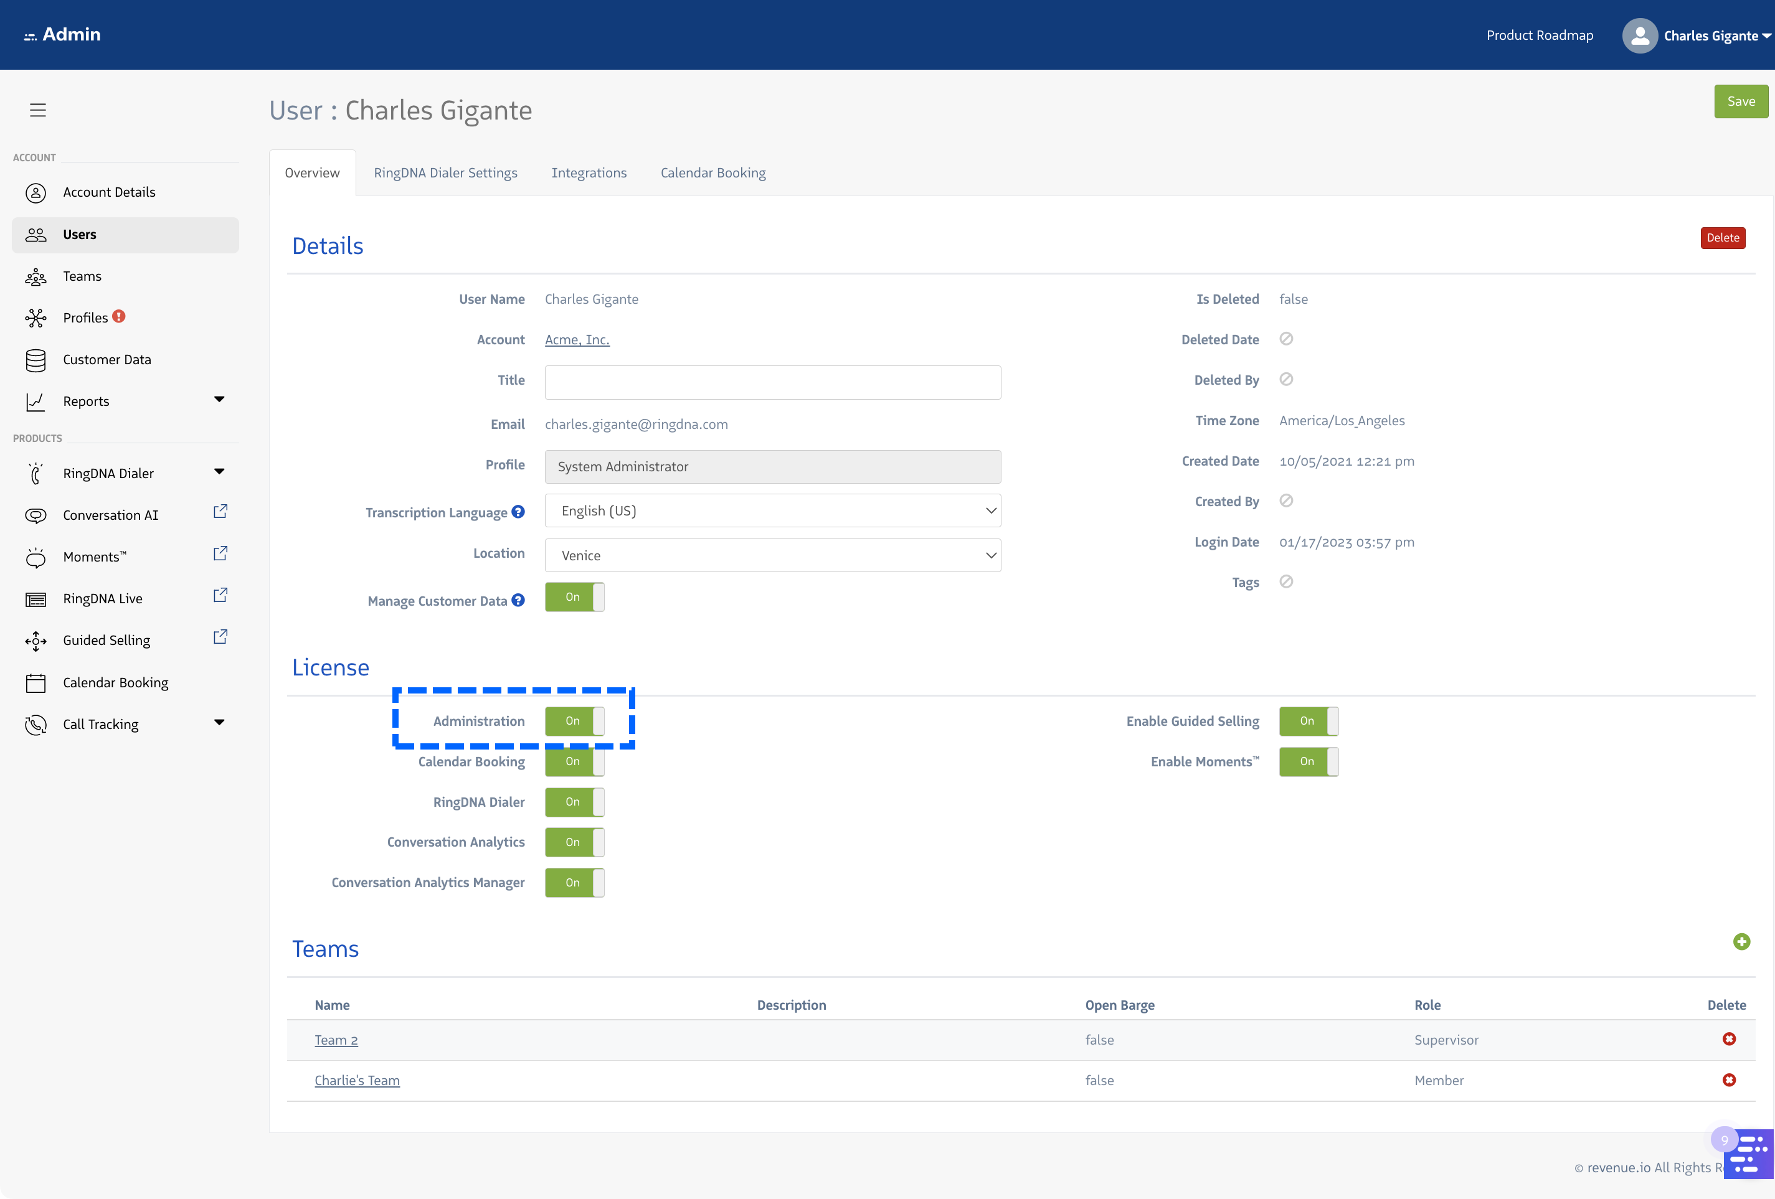Open the RingDNA Dialer Settings tab
This screenshot has width=1775, height=1199.
pyautogui.click(x=445, y=172)
